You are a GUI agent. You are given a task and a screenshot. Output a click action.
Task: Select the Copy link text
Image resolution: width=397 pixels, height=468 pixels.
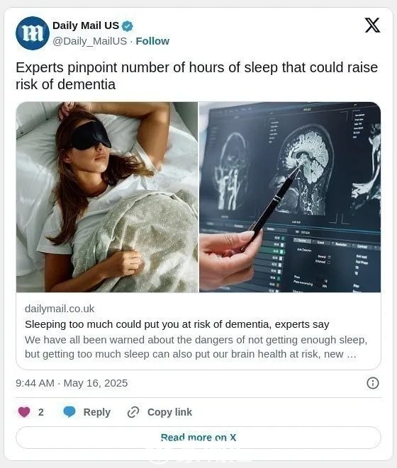(x=169, y=412)
